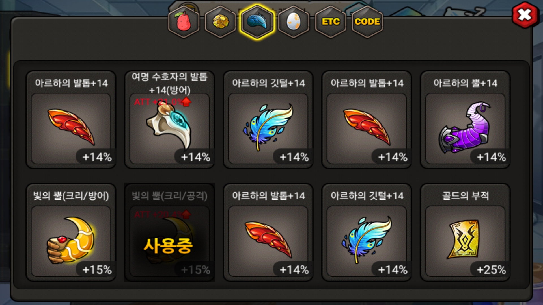Switch to the ETC tab
The width and height of the screenshot is (543, 305).
(x=331, y=22)
